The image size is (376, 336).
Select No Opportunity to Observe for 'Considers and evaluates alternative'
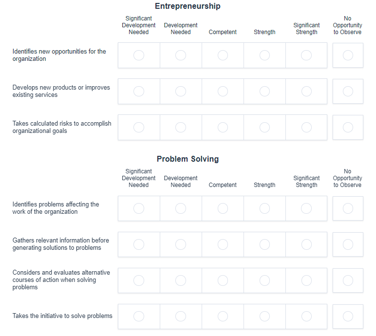pos(348,280)
